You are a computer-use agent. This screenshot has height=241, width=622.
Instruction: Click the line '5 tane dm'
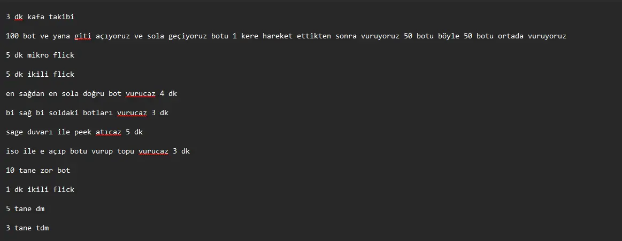(x=25, y=208)
